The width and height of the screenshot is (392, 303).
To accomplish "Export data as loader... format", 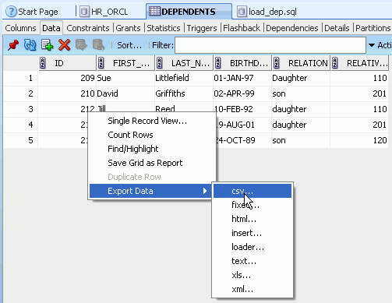I will (x=253, y=247).
